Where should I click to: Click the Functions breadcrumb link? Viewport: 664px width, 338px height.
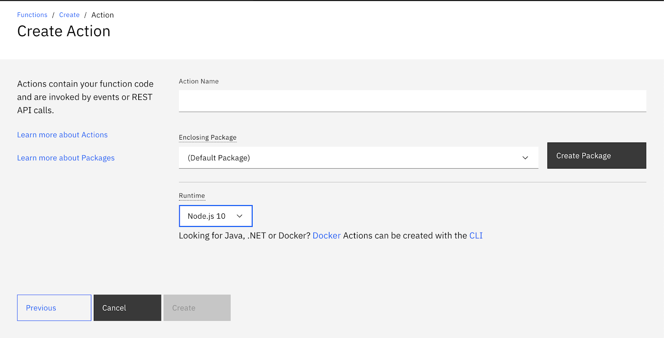(32, 15)
